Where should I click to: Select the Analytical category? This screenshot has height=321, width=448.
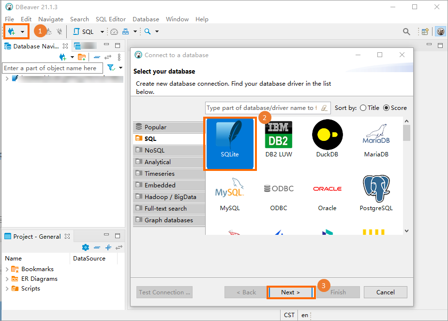coord(169,162)
